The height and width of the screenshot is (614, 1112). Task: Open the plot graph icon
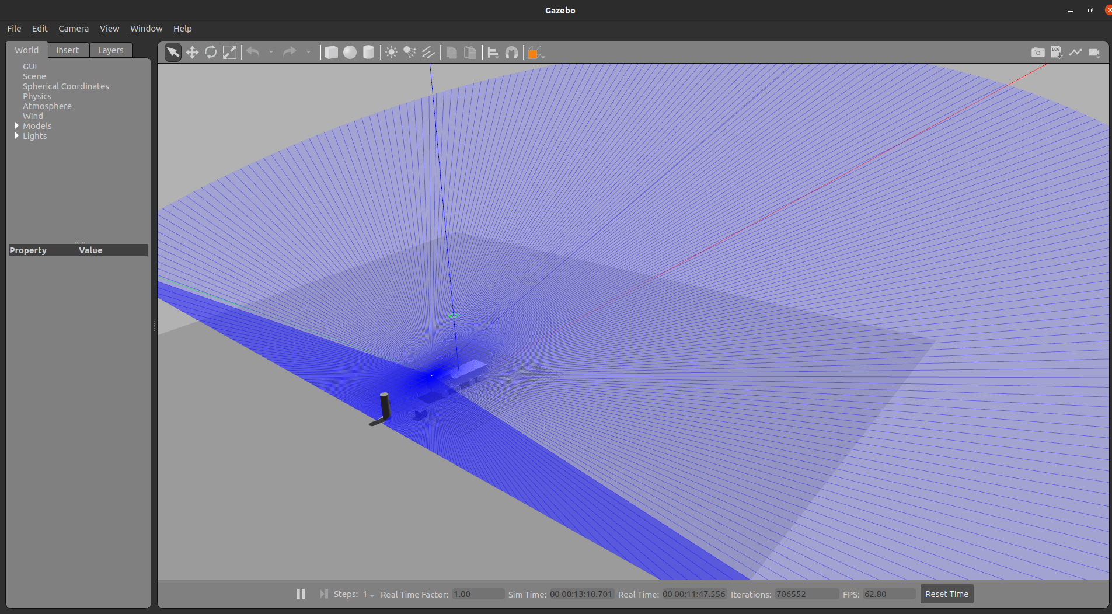[x=1075, y=53]
